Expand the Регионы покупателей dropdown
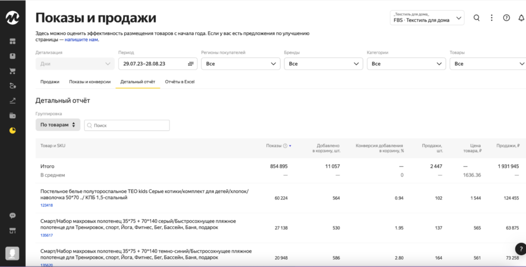Image resolution: width=526 pixels, height=267 pixels. pos(240,64)
